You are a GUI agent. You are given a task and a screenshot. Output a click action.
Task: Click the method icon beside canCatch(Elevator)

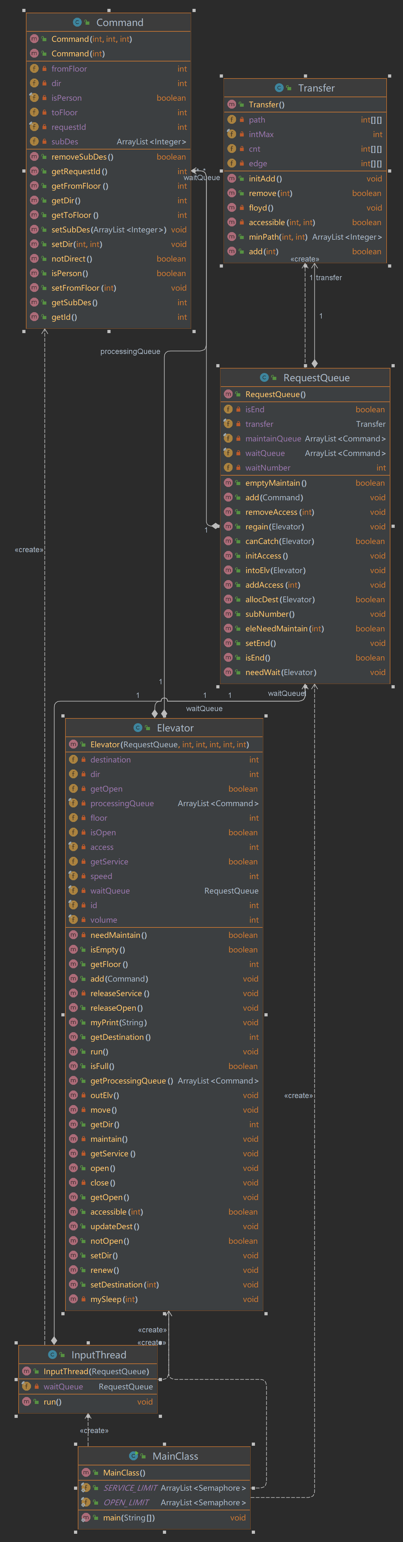pyautogui.click(x=228, y=541)
